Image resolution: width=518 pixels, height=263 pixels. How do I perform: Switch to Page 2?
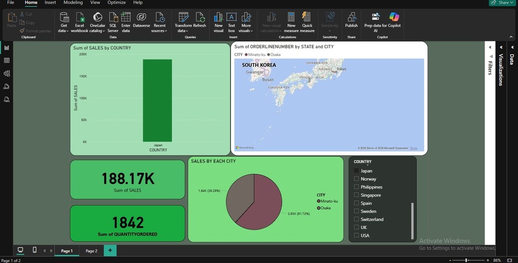[x=92, y=251]
